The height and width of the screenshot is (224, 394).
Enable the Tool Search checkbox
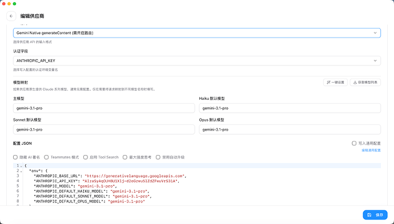(86, 157)
